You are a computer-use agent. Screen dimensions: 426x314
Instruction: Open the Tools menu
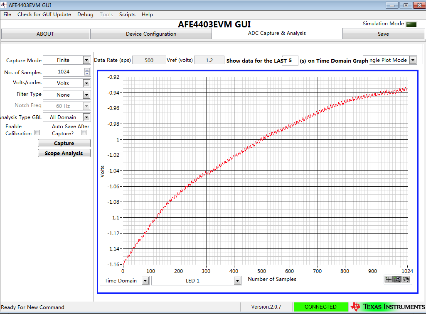pos(106,15)
